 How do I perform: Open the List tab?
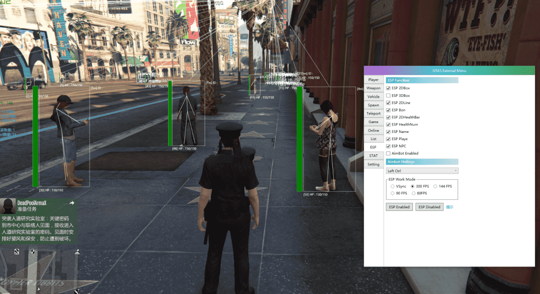tap(373, 139)
